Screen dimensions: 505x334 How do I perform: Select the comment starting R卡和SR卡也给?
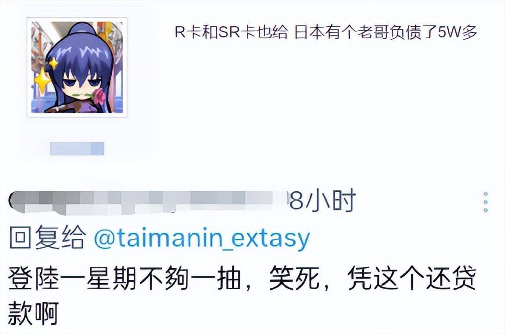click(325, 32)
